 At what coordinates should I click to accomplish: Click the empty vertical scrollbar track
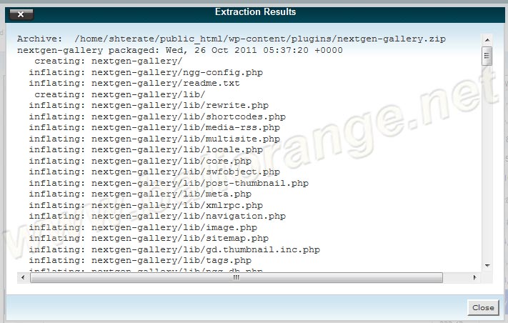[x=487, y=164]
